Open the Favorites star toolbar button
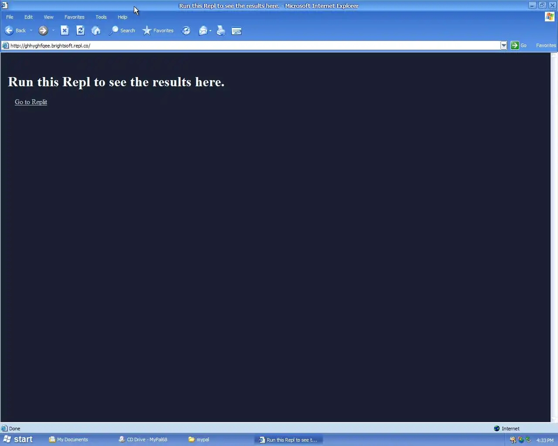 coord(158,30)
